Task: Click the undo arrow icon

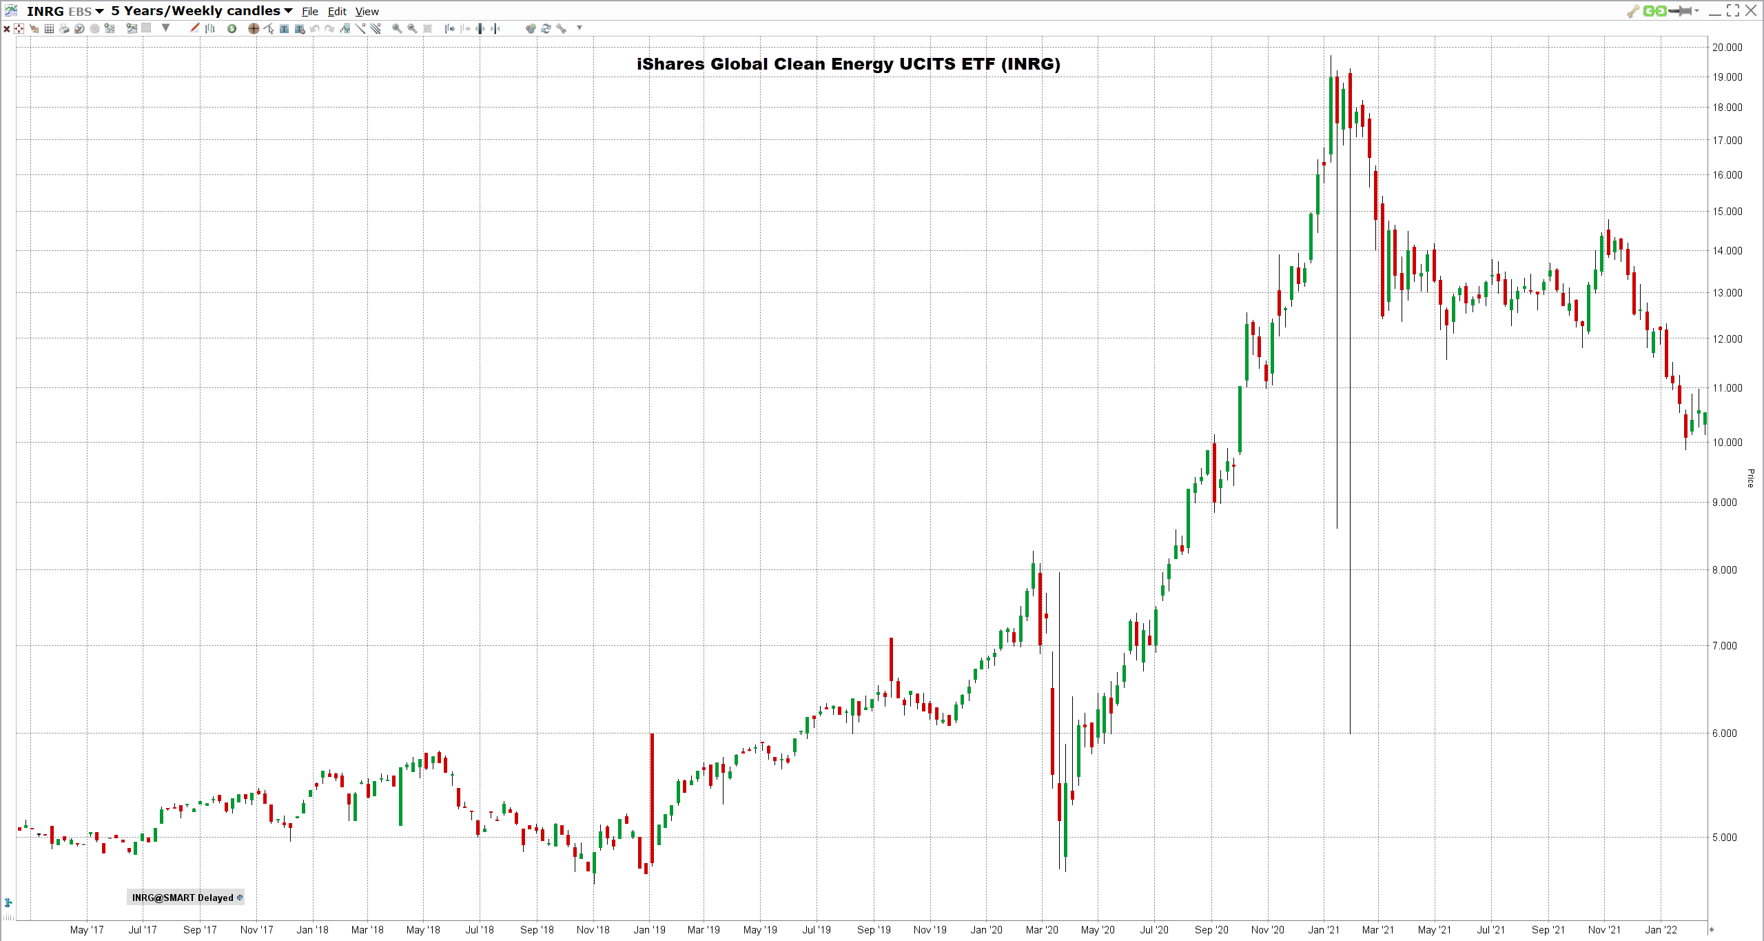Action: click(315, 29)
